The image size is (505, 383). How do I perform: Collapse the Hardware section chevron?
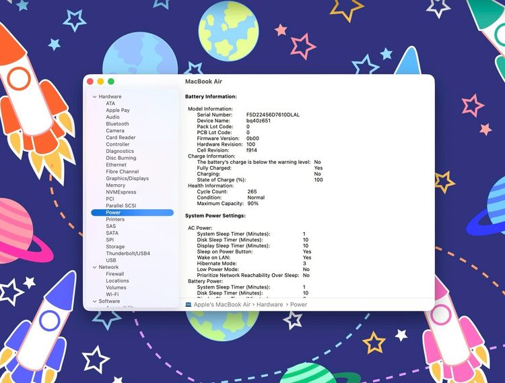coord(95,97)
